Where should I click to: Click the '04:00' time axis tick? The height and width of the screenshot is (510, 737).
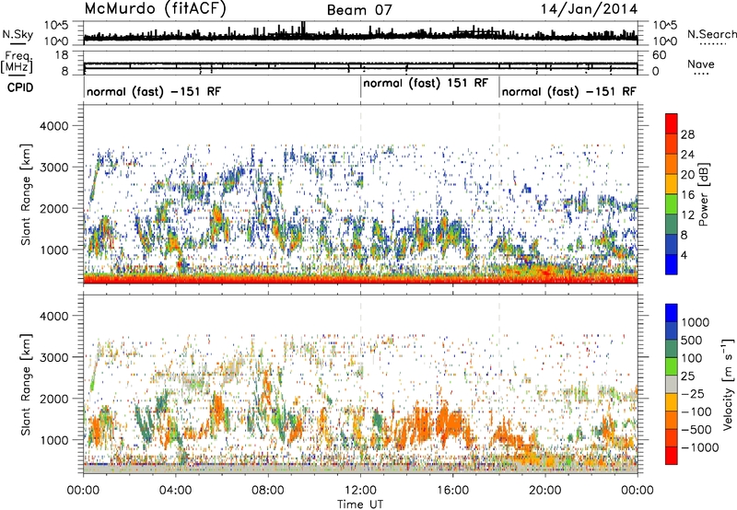point(175,491)
